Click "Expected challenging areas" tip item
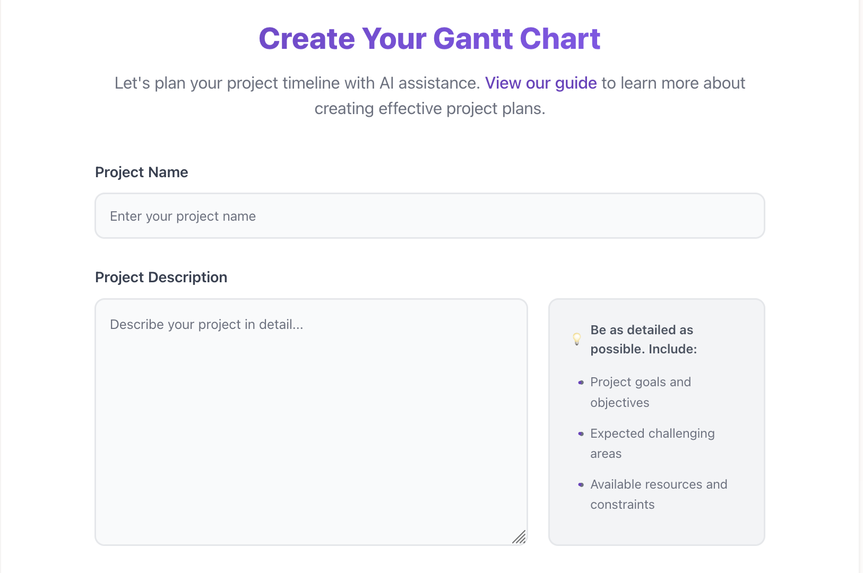The height and width of the screenshot is (573, 863). coord(652,443)
